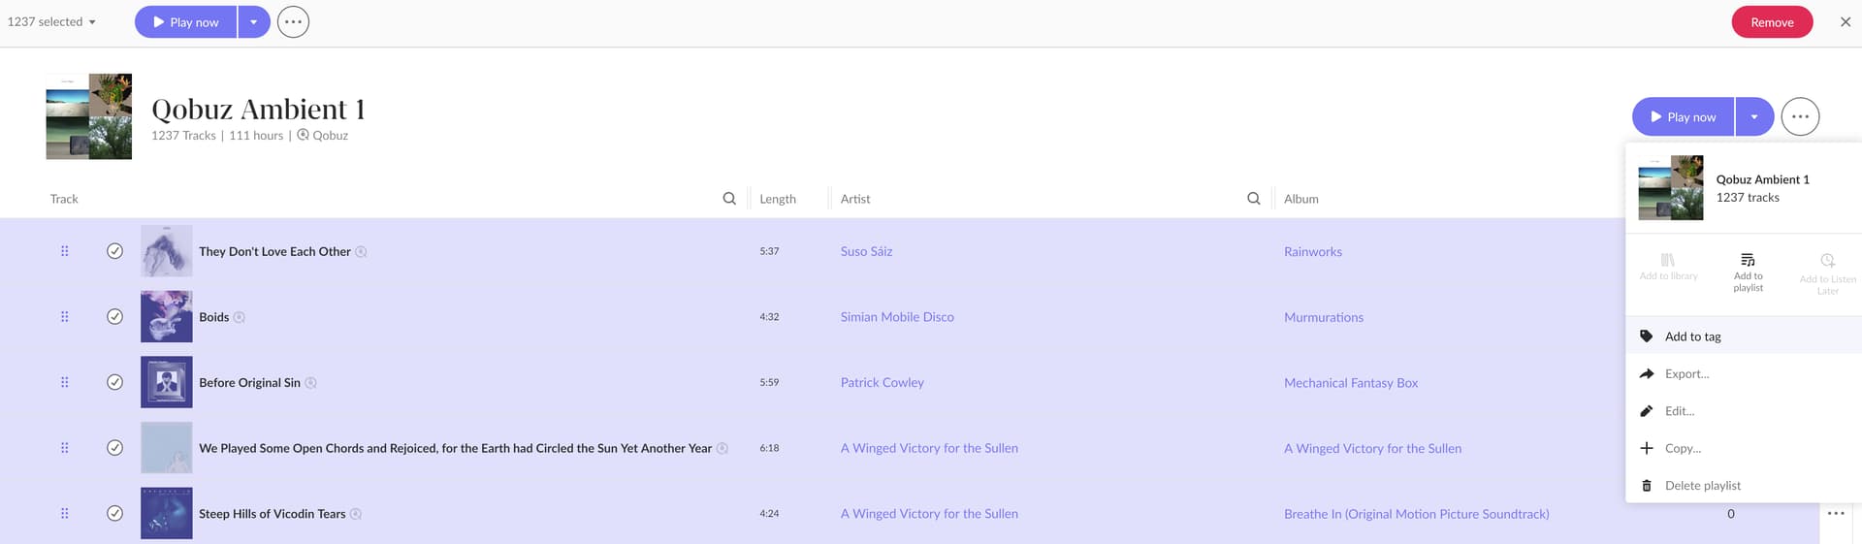Choose Export... from the context menu

coord(1686,374)
